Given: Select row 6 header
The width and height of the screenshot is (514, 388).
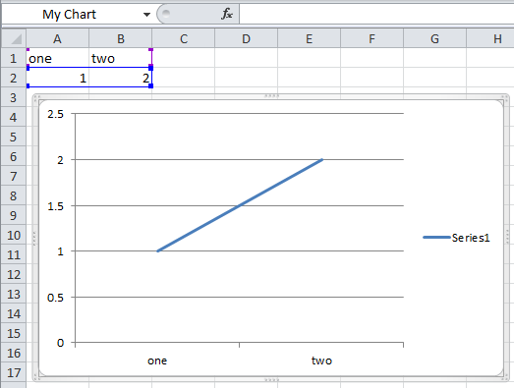Looking at the screenshot, I should tap(14, 156).
